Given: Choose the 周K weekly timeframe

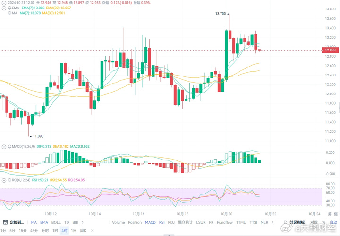Looking at the screenshot, I should 84,231.
